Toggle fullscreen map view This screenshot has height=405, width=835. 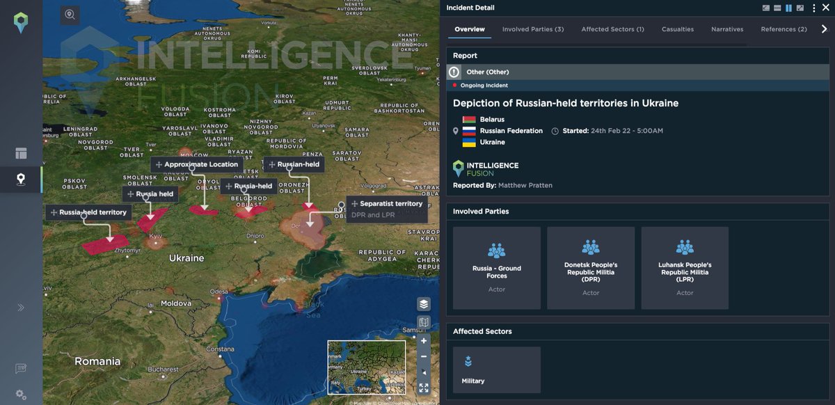point(424,388)
